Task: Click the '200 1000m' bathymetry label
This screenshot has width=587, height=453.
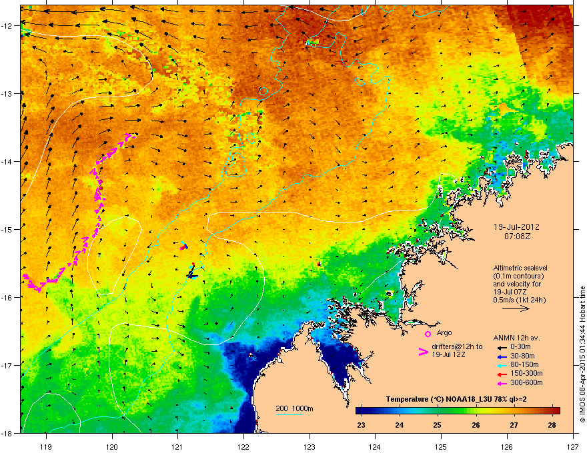Action: coord(294,408)
